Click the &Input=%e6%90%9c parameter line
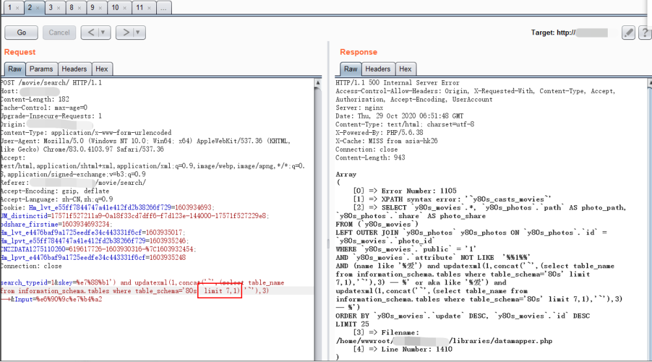The image size is (652, 362). 51,299
